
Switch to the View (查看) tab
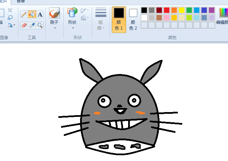pyautogui.click(x=21, y=1)
